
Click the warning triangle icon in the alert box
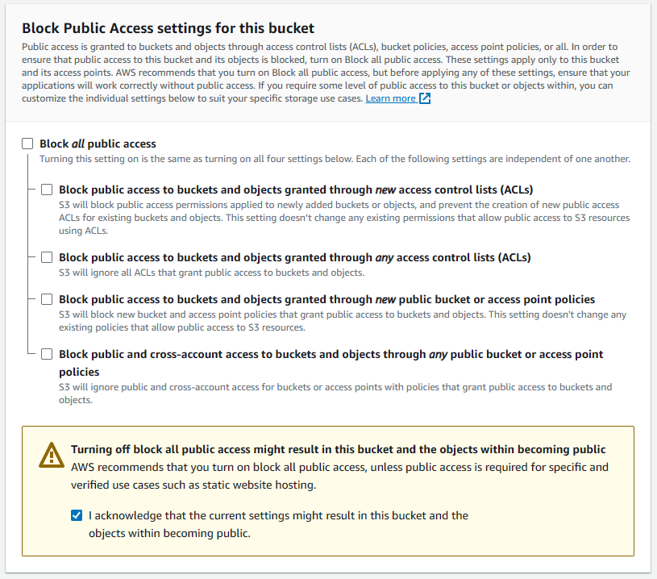pyautogui.click(x=51, y=455)
